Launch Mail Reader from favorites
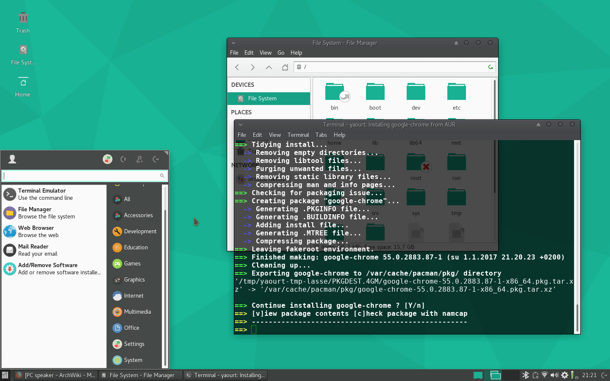 pos(54,250)
